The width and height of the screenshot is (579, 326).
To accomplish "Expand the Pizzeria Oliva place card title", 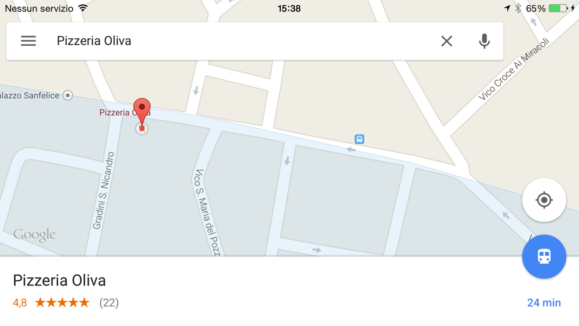I will (x=60, y=281).
